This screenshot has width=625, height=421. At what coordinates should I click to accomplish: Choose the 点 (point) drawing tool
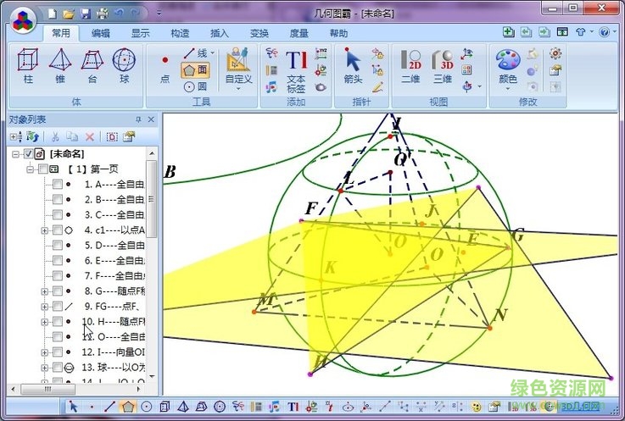(x=165, y=67)
